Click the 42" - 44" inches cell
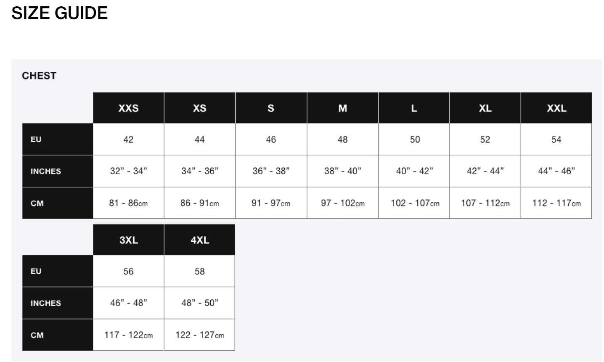Viewport: 604px width, 362px height. coord(485,171)
